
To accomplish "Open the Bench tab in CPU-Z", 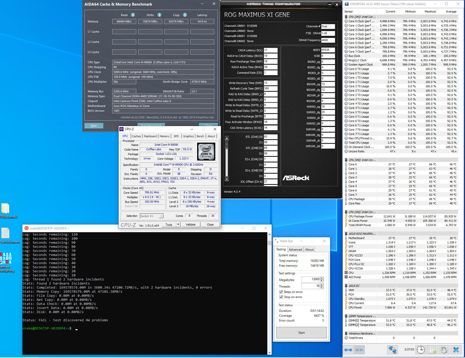I will pyautogui.click(x=200, y=136).
